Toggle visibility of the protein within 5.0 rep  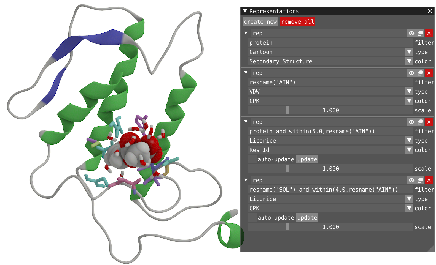coord(411,122)
